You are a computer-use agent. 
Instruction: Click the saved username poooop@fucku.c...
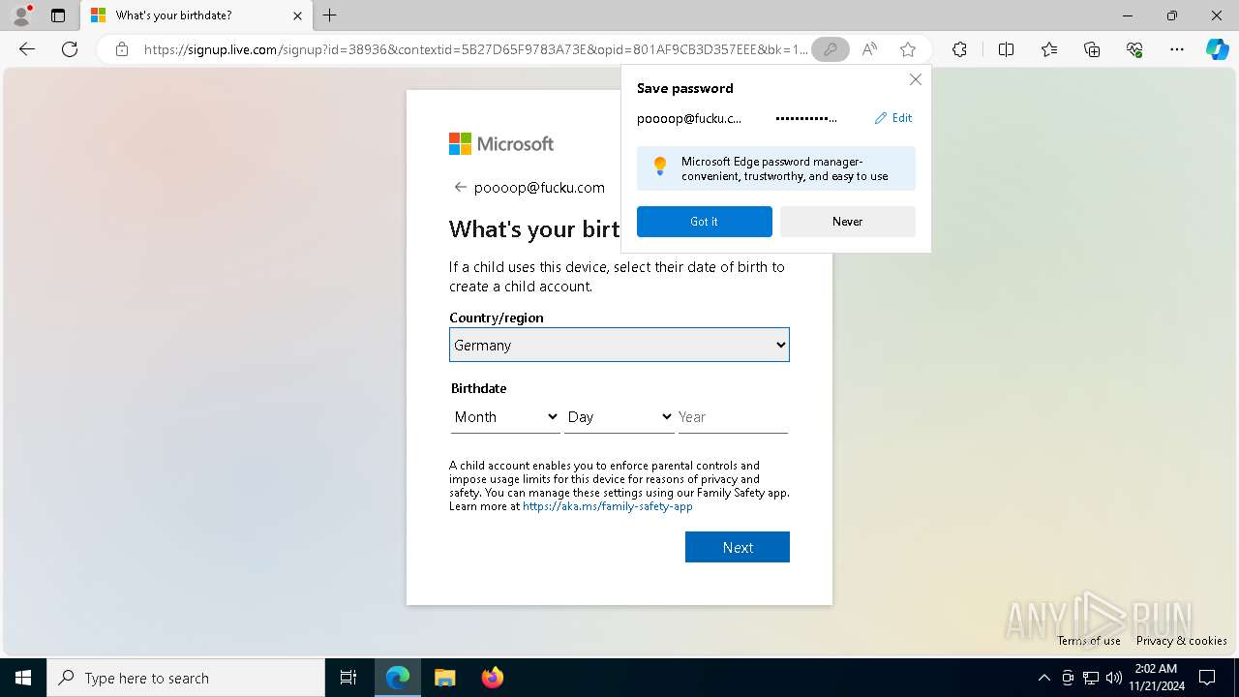point(689,118)
